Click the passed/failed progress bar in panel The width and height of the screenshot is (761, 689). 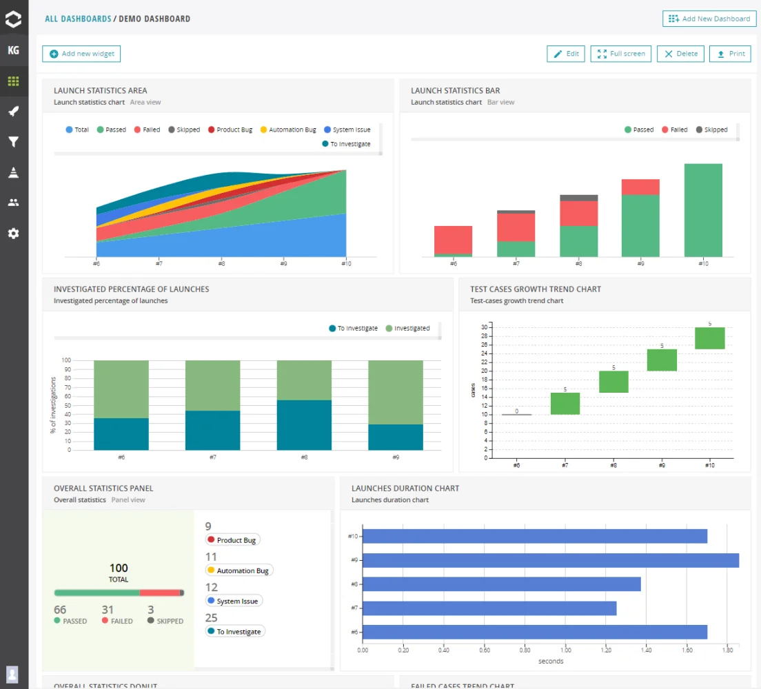pyautogui.click(x=119, y=593)
